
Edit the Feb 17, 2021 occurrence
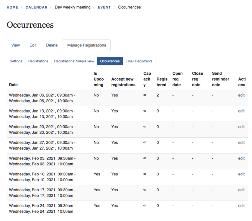241,190
